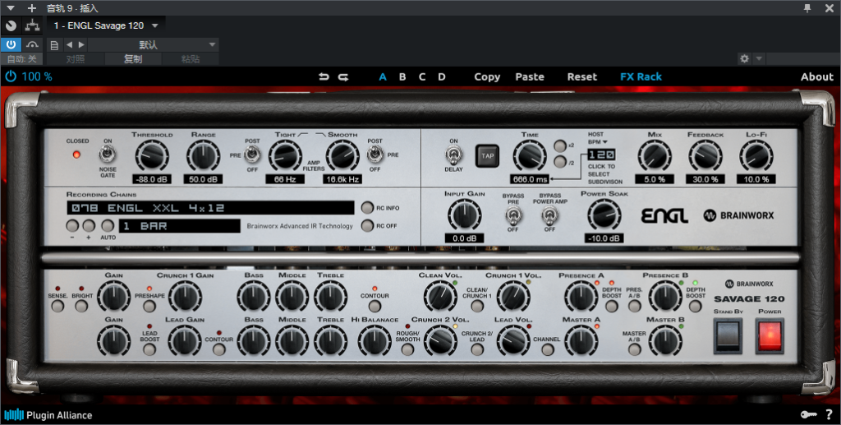Image resolution: width=841 pixels, height=425 pixels.
Task: Click the recording chain minus button
Action: 72,225
